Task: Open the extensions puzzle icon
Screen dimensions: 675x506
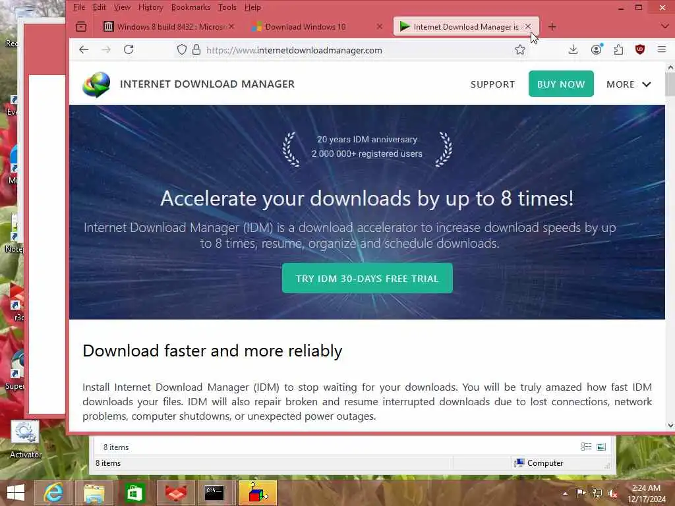Action: point(618,50)
